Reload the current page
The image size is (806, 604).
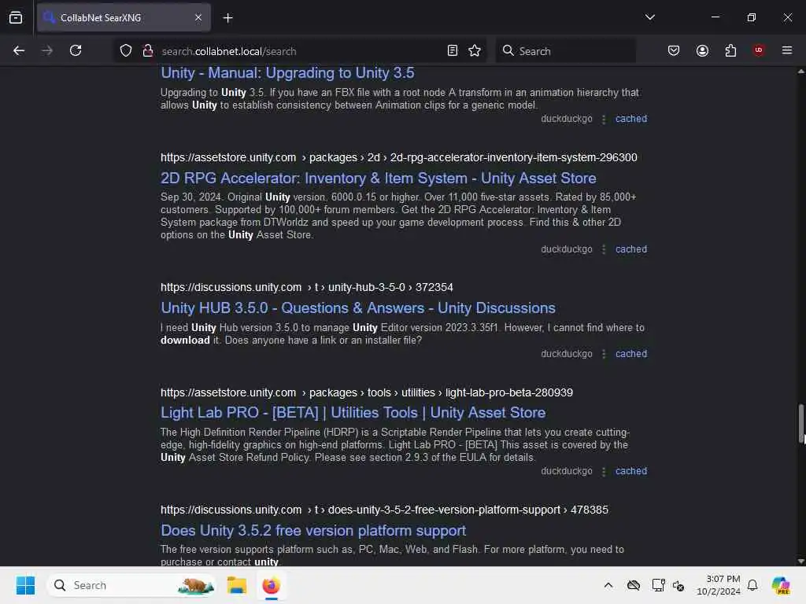[x=76, y=50]
